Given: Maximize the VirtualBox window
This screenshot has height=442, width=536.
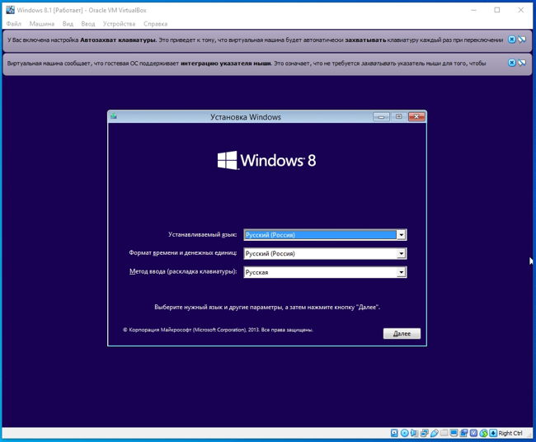Looking at the screenshot, I should [x=497, y=10].
